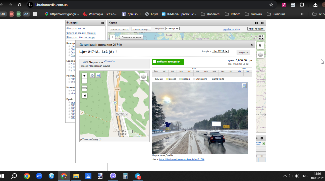Expand the first node under Розташування

[x=70, y=79]
